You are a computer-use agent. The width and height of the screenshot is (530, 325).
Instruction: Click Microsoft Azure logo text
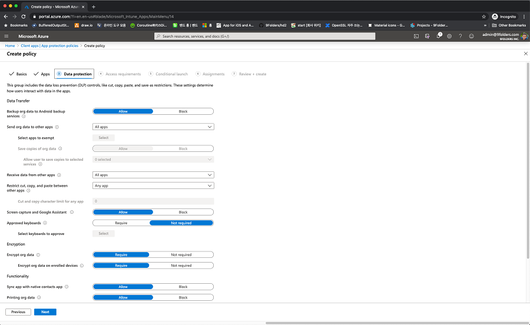point(34,36)
